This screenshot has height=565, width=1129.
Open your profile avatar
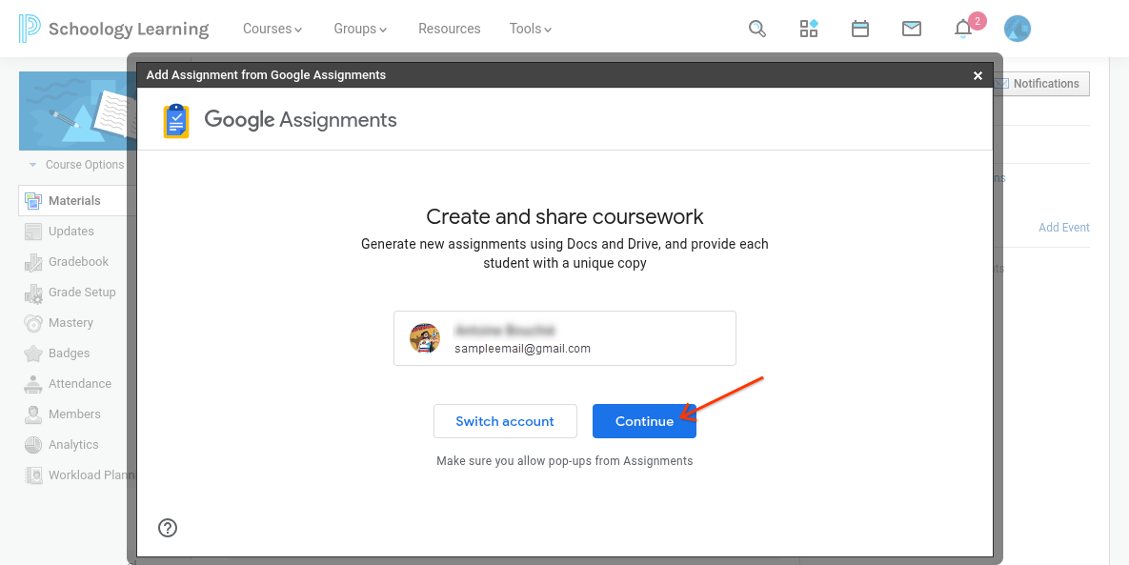coord(1017,29)
